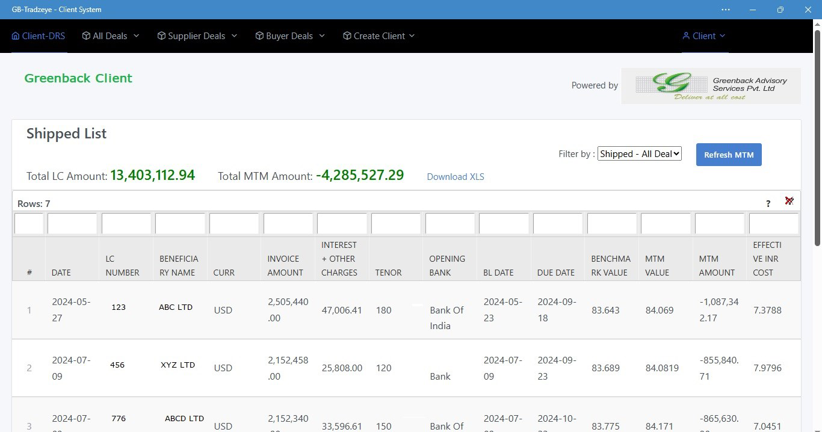The width and height of the screenshot is (822, 432).
Task: Click the filter box above TENOR column
Action: pos(396,223)
